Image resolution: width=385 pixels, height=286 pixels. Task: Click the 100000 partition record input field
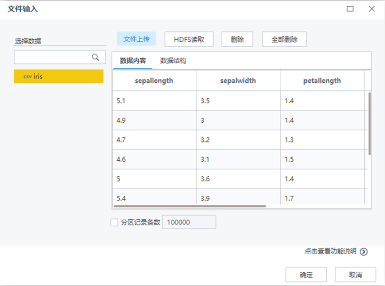[x=189, y=222]
